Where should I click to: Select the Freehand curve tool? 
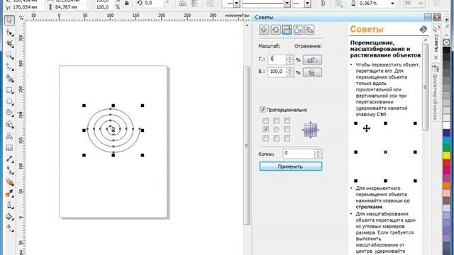pyautogui.click(x=9, y=67)
